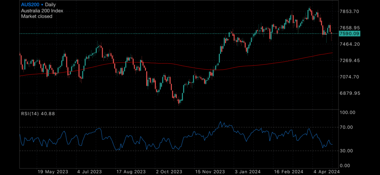
Task: Click the 7853.70 price axis label
Action: click(x=349, y=11)
